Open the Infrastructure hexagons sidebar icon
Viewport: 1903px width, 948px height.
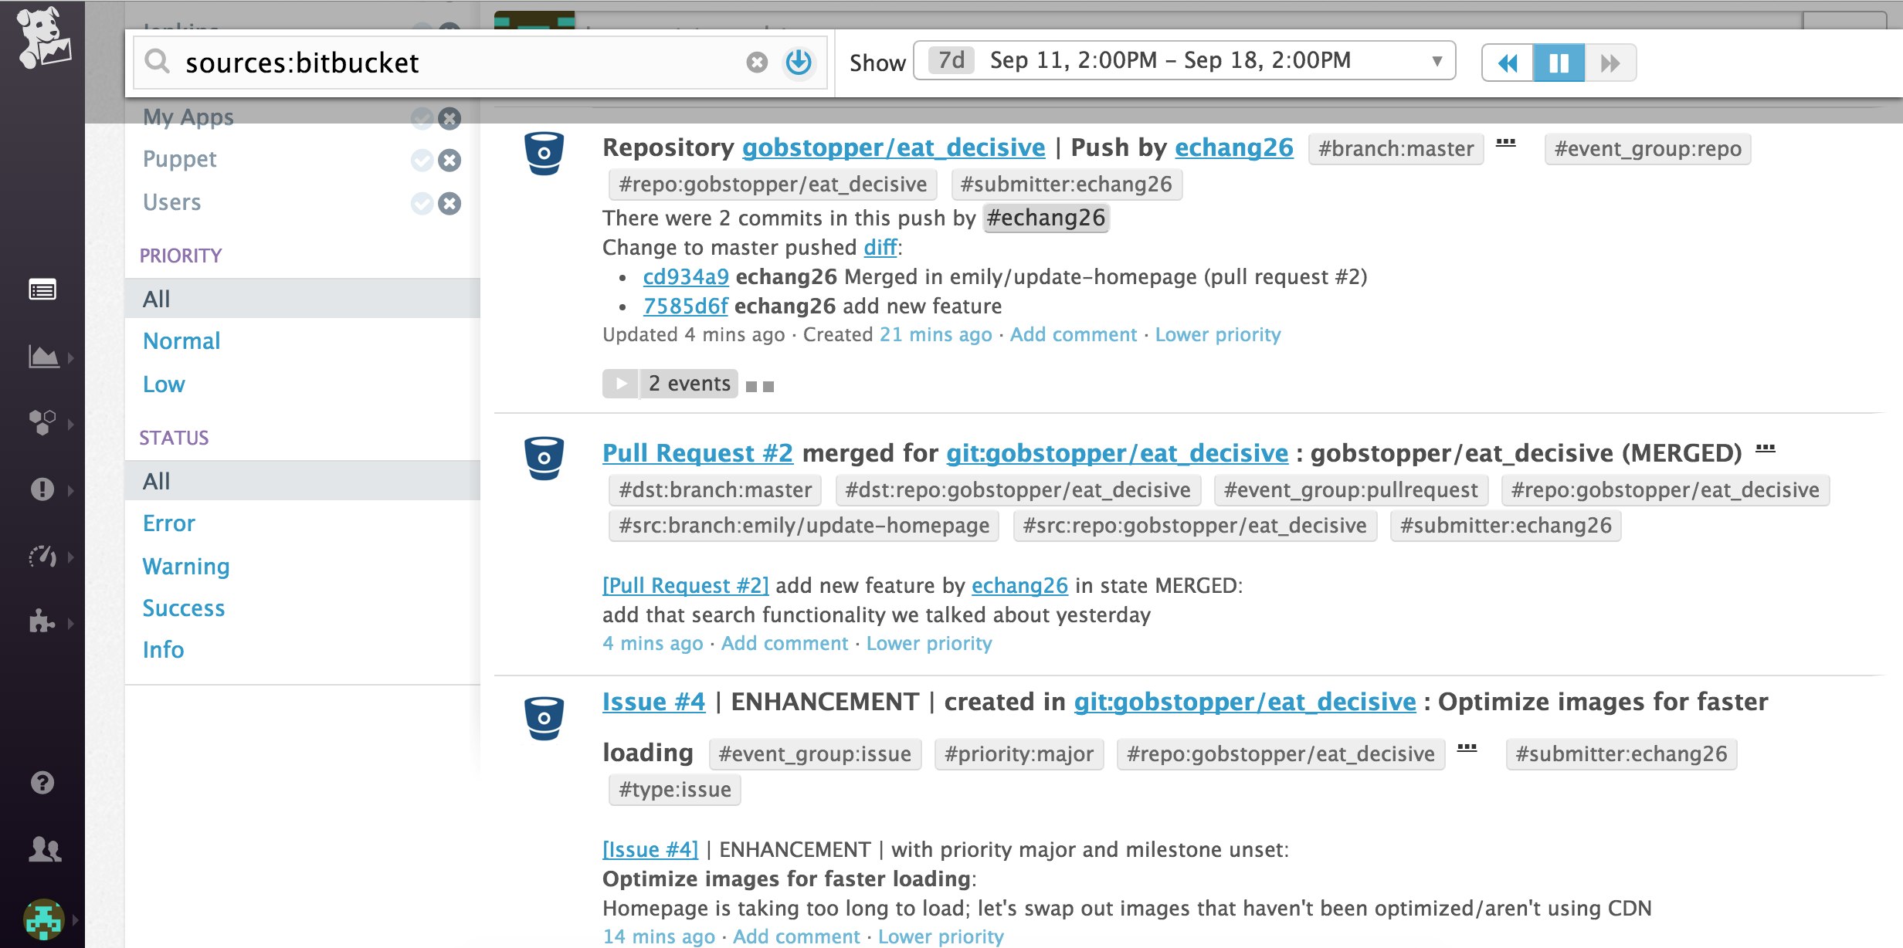(x=42, y=423)
